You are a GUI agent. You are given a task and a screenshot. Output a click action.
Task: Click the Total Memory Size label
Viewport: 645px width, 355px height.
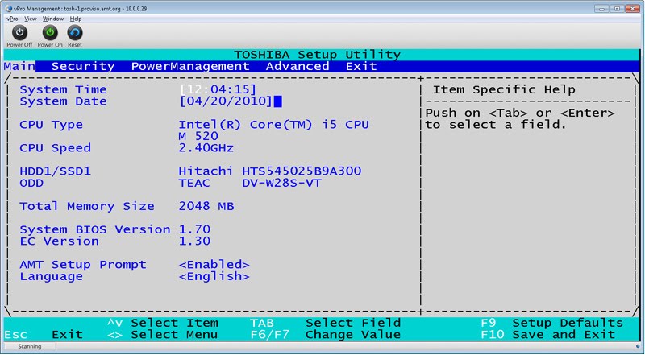coord(87,206)
